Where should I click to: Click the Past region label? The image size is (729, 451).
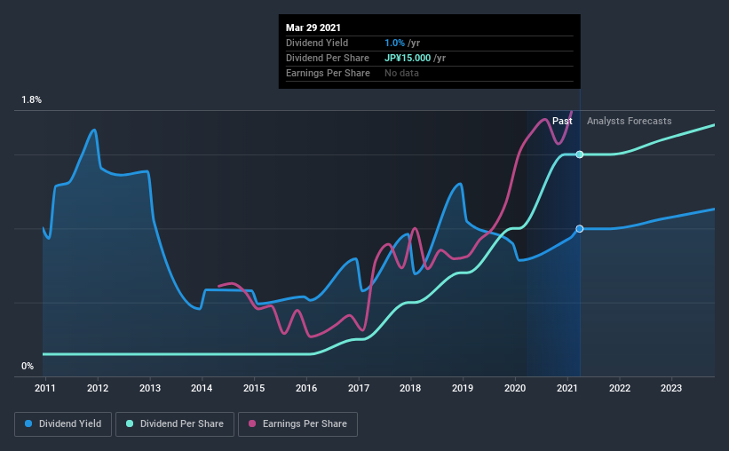pos(562,121)
